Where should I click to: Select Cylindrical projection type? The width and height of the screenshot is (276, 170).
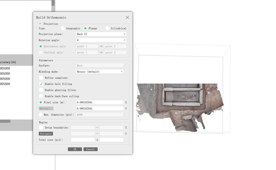[x=108, y=28]
